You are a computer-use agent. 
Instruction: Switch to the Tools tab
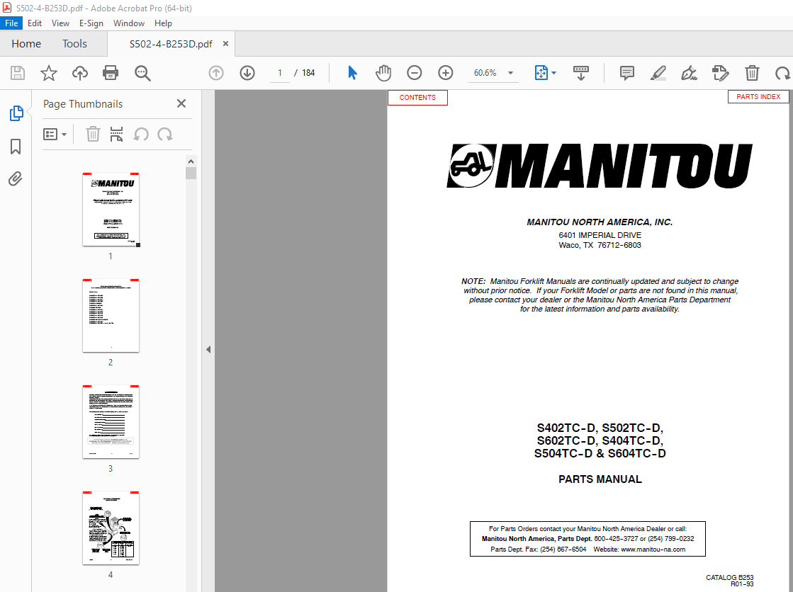click(74, 44)
